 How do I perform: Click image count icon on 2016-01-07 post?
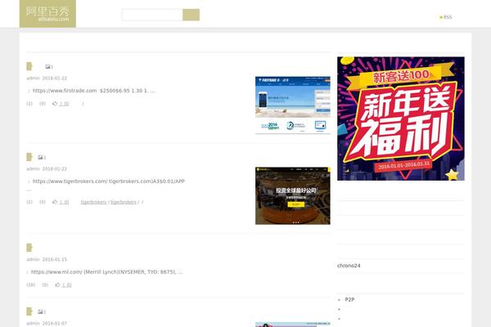coord(40,311)
